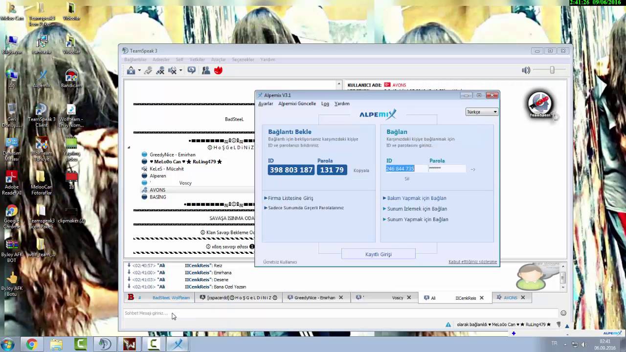Click Chrome icon in Windows taskbar
The height and width of the screenshot is (352, 626).
(x=32, y=345)
